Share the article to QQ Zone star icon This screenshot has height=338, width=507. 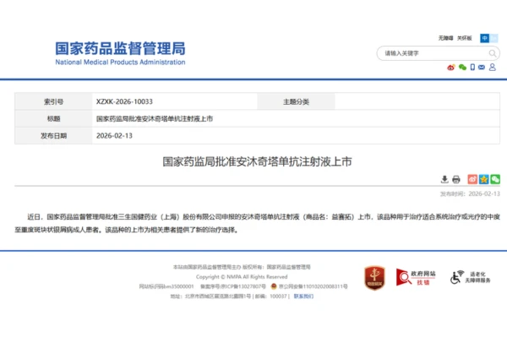click(484, 179)
